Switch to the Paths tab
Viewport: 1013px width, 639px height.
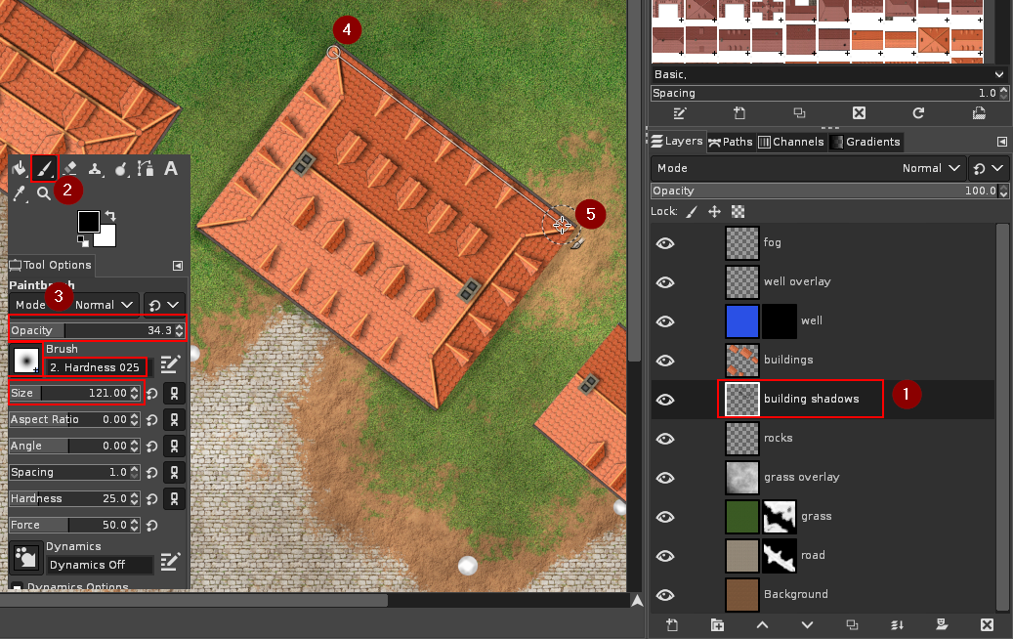tap(731, 142)
